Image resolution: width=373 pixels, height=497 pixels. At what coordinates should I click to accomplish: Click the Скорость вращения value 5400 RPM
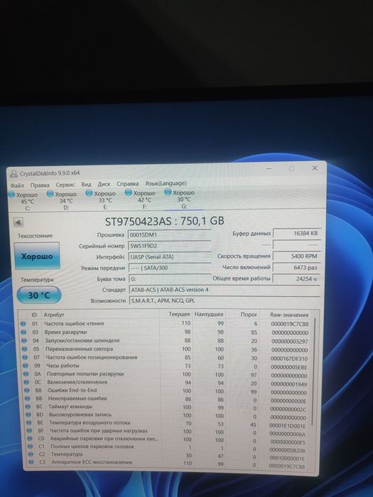297,256
